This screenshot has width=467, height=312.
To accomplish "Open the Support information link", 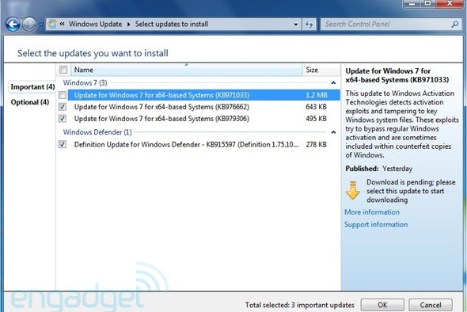I will click(376, 224).
